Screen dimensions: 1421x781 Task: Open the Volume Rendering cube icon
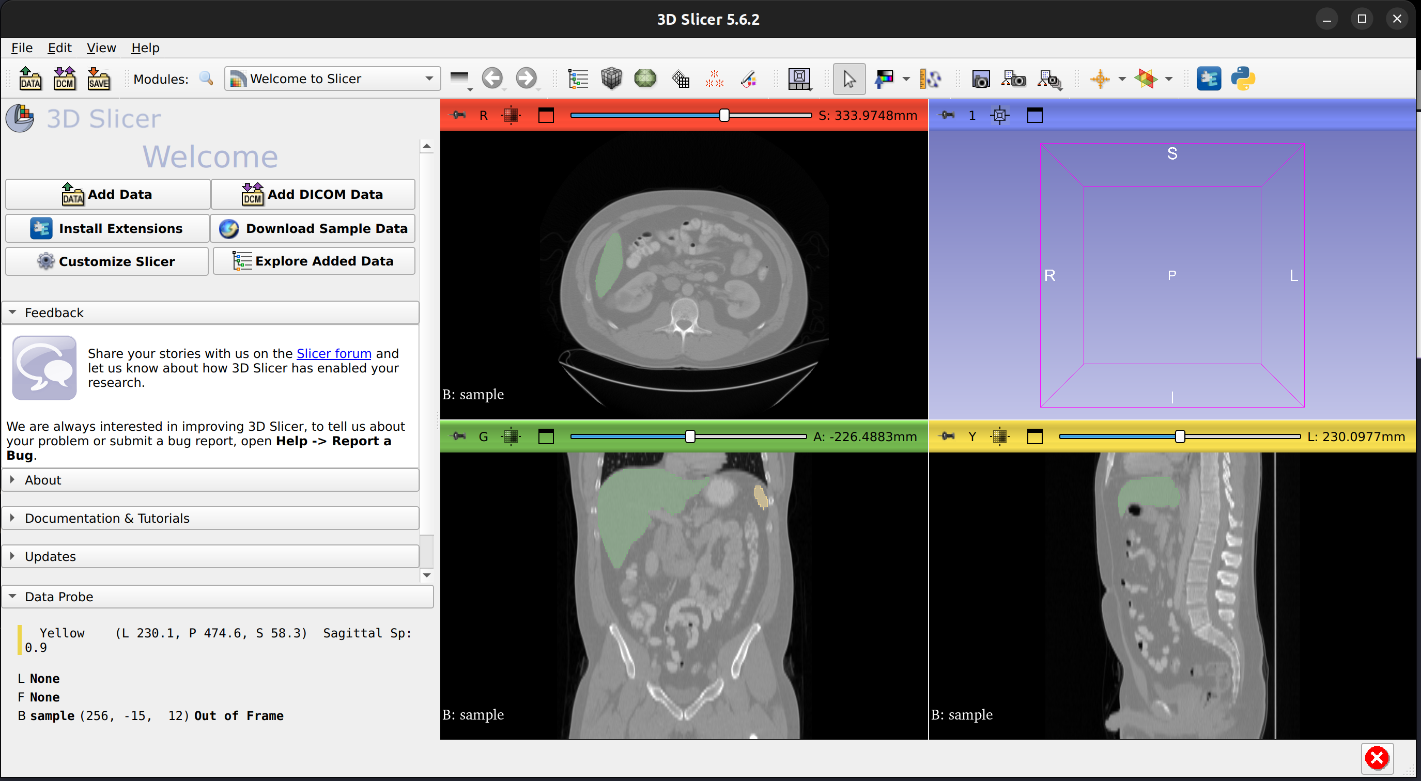pos(611,79)
